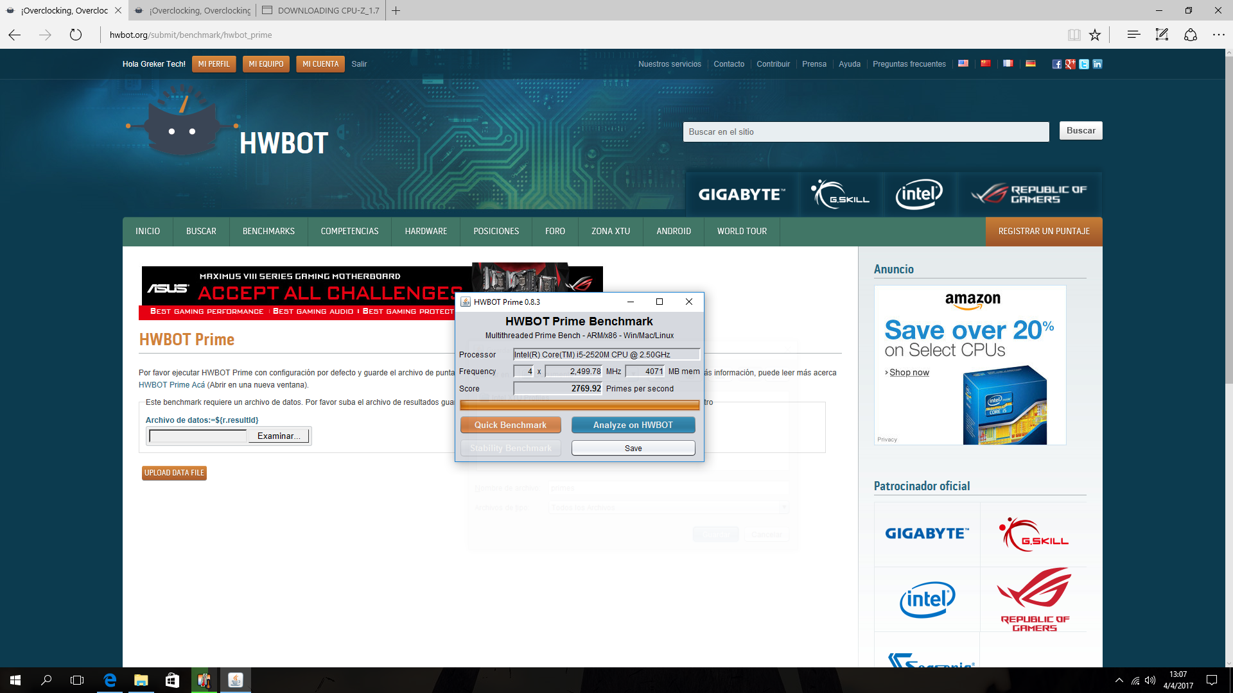Click G.SKILL logo under Patrocinador oficial
The height and width of the screenshot is (693, 1233).
1033,534
